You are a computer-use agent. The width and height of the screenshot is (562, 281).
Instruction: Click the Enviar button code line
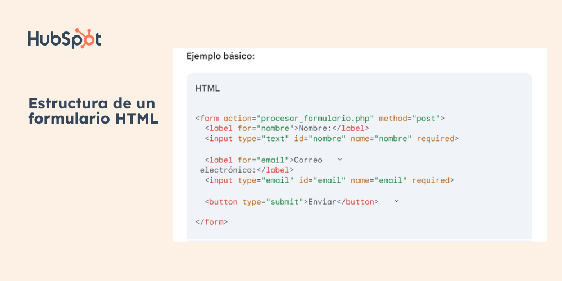tap(292, 202)
